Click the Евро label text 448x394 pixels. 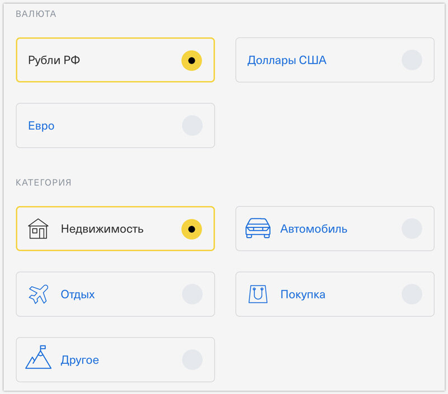(x=41, y=126)
